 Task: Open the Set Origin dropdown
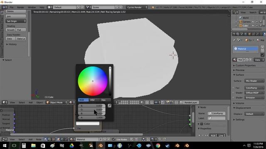click(x=16, y=21)
